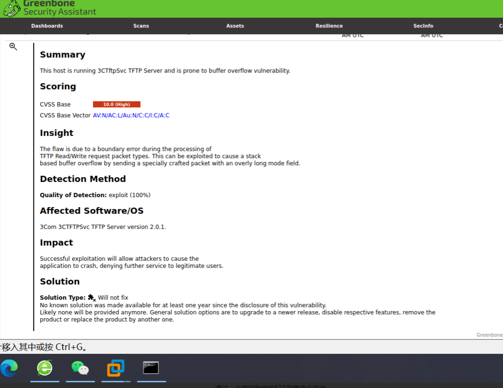The height and width of the screenshot is (388, 503).
Task: Click the Greenbone dragon logo
Action: 11,9
